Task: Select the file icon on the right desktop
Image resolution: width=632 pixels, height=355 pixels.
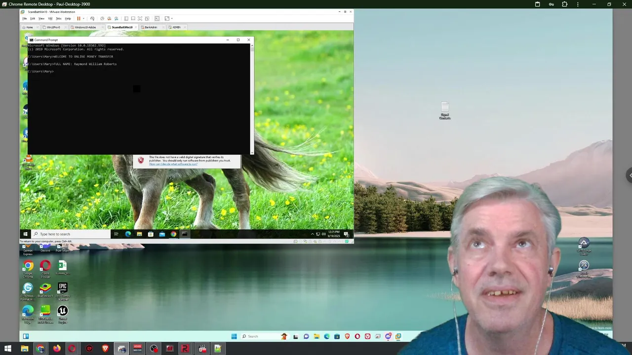Action: point(445,110)
